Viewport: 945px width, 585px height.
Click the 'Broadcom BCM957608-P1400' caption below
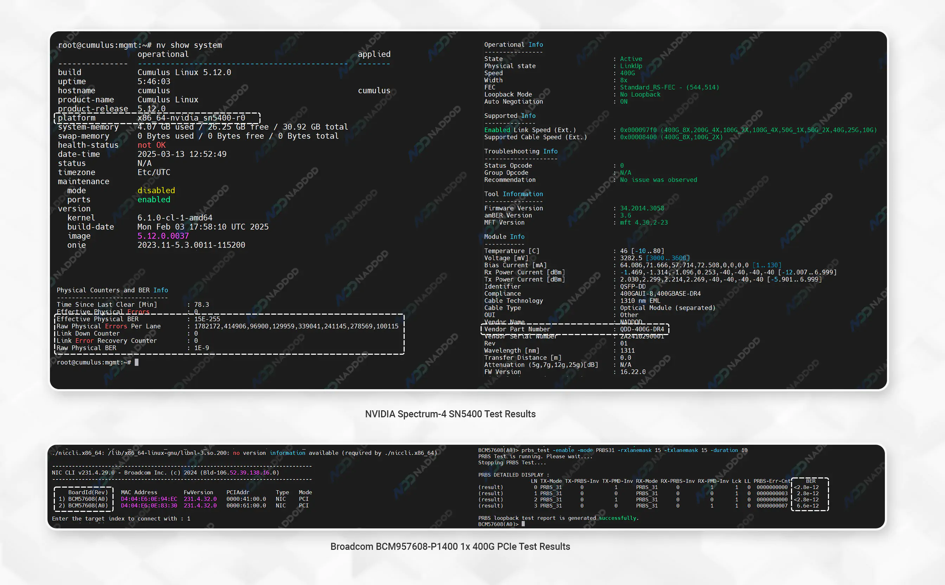450,547
